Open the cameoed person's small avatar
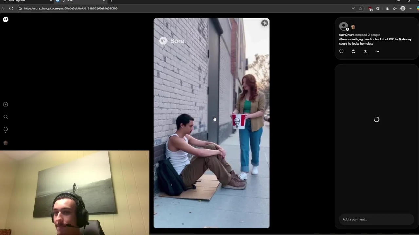Image resolution: width=419 pixels, height=235 pixels. [353, 27]
